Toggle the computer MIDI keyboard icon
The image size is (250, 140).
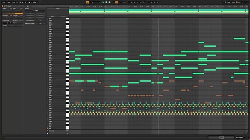tap(226, 2)
